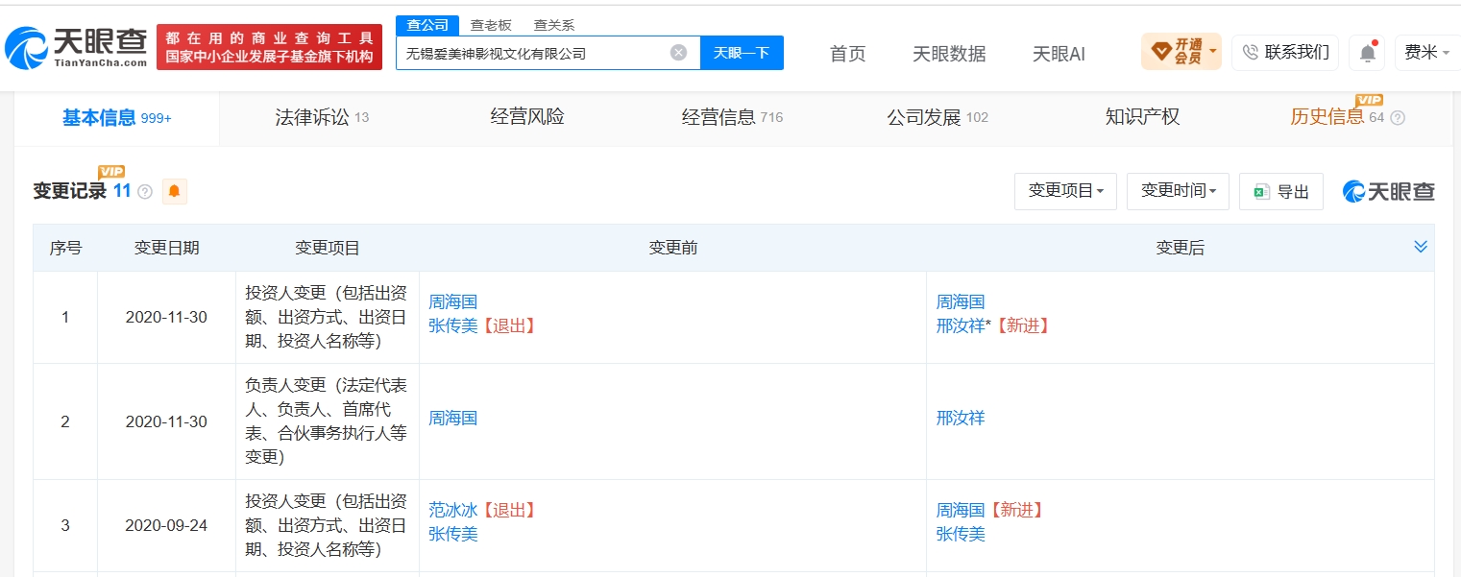Click the 变更项目 column header in table

pos(327,248)
